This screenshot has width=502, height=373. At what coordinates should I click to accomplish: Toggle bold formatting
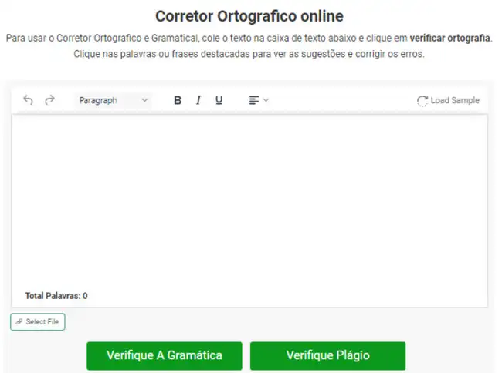coord(178,100)
